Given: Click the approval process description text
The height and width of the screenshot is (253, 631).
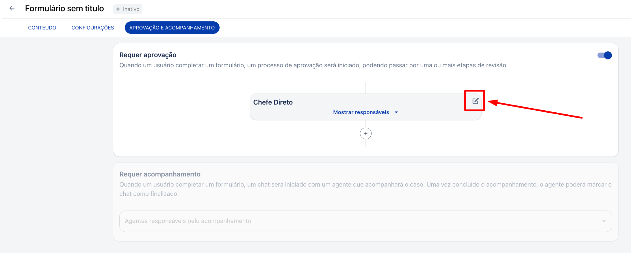Looking at the screenshot, I should [313, 65].
